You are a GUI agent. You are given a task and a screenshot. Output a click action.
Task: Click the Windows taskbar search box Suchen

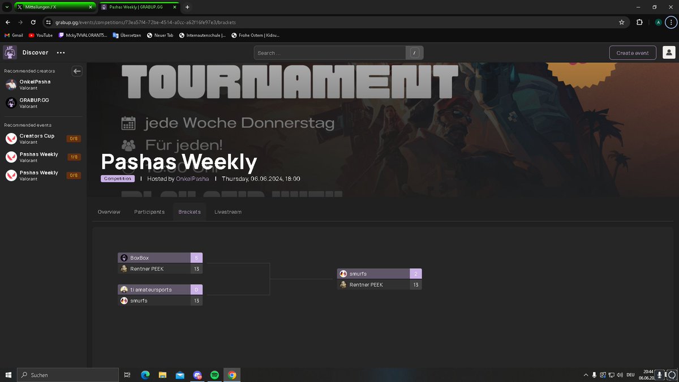click(x=67, y=375)
